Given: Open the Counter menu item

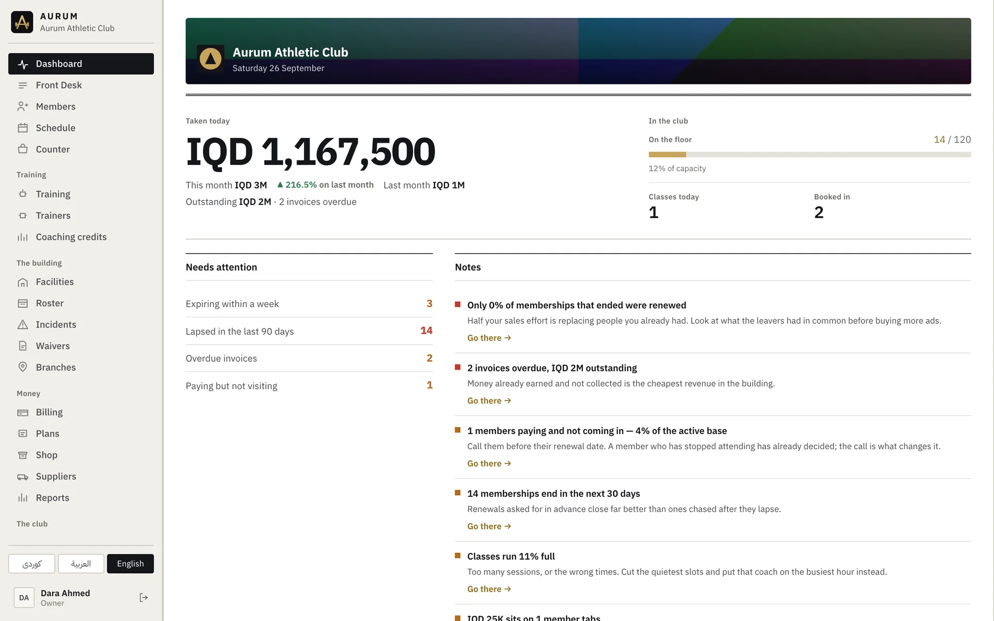Looking at the screenshot, I should coord(81,149).
